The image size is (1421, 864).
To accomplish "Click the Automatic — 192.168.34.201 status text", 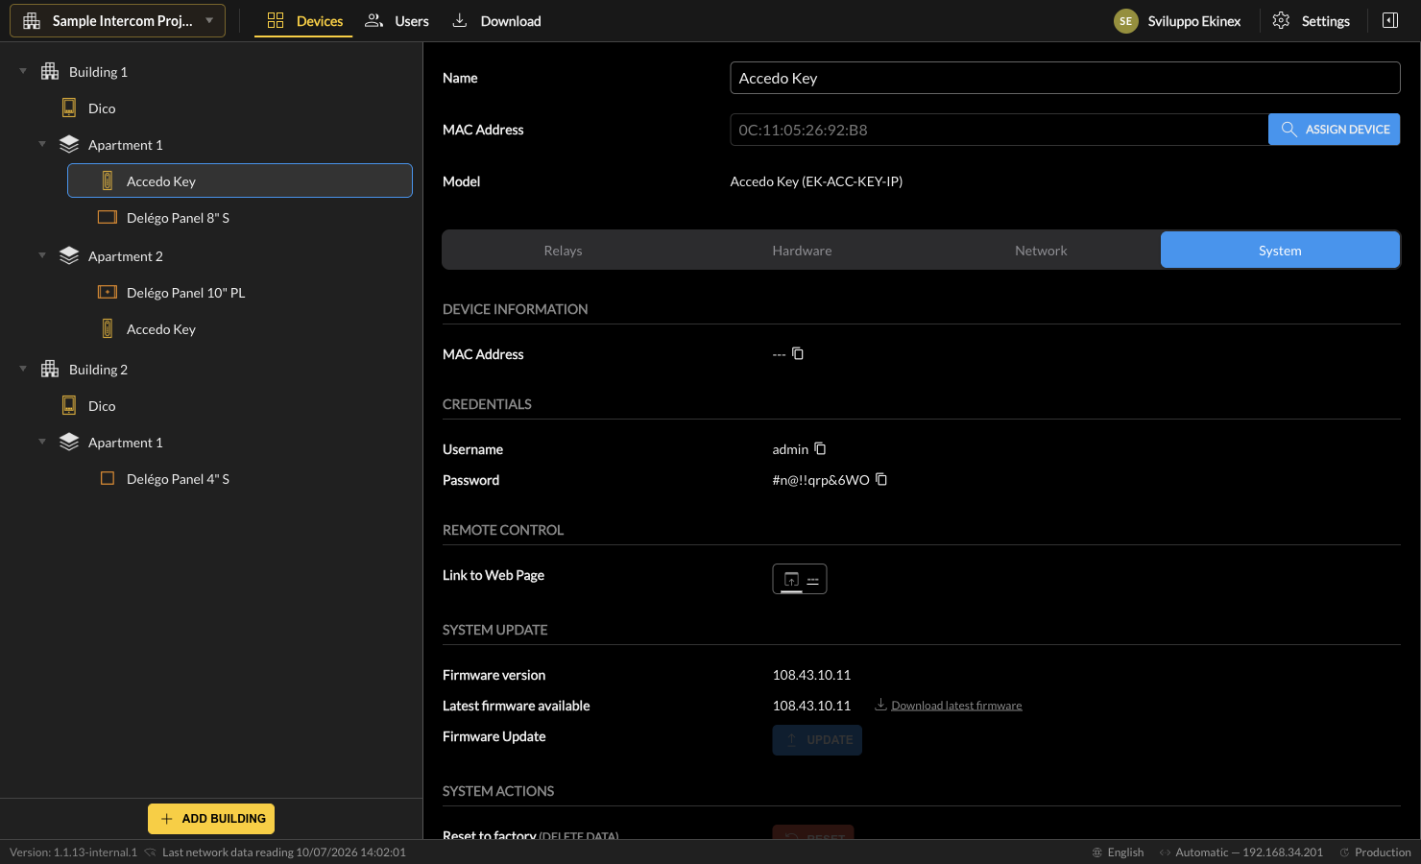I will (1249, 852).
